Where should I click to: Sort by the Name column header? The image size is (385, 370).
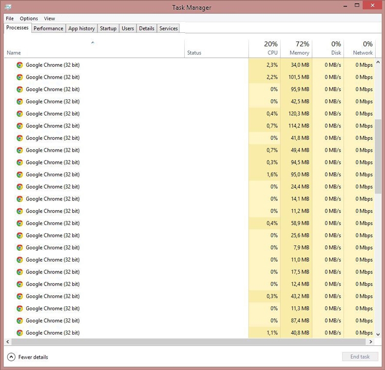click(94, 48)
